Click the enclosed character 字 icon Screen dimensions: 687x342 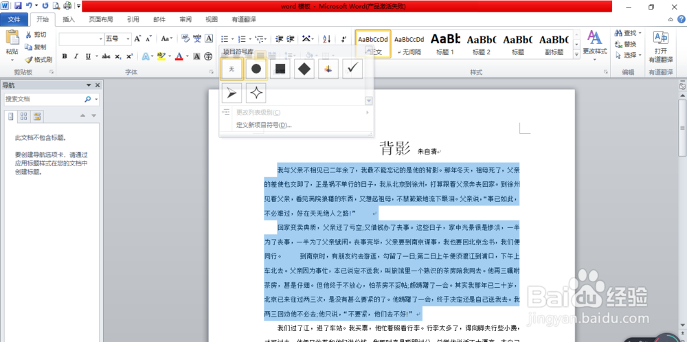pyautogui.click(x=208, y=56)
